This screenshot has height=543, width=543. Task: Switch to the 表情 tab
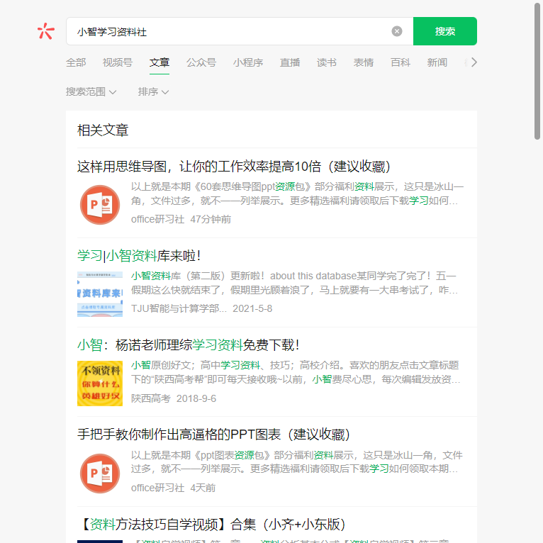click(363, 62)
